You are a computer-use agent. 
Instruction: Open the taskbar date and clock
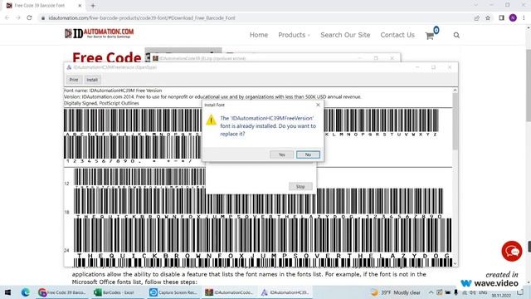point(501,296)
